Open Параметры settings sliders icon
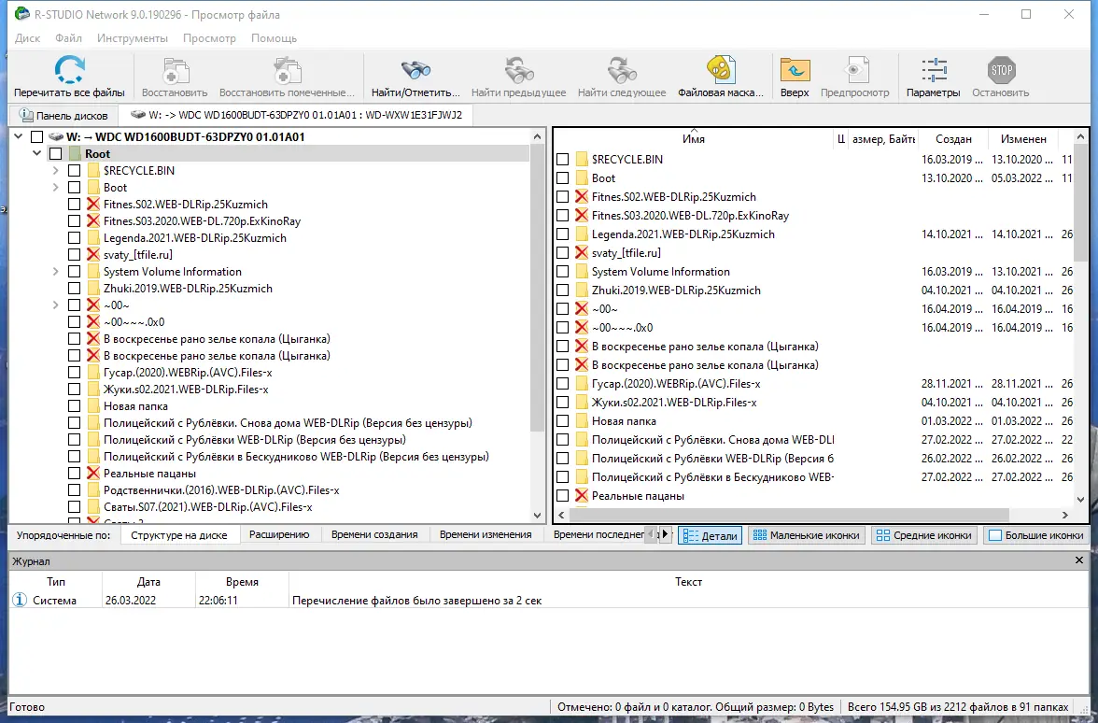The height and width of the screenshot is (723, 1098). pyautogui.click(x=934, y=70)
